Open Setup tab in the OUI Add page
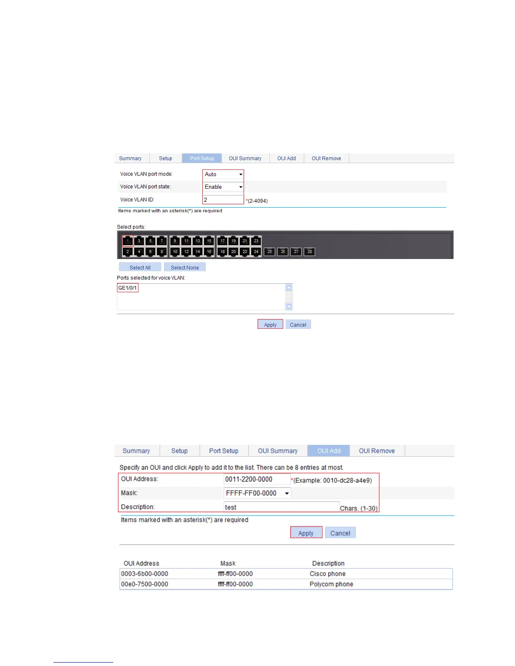This screenshot has height=666, width=515. pyautogui.click(x=180, y=451)
